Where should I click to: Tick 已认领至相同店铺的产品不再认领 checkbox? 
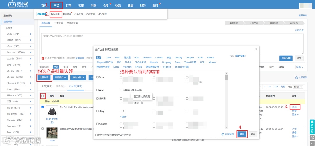pos(97,135)
